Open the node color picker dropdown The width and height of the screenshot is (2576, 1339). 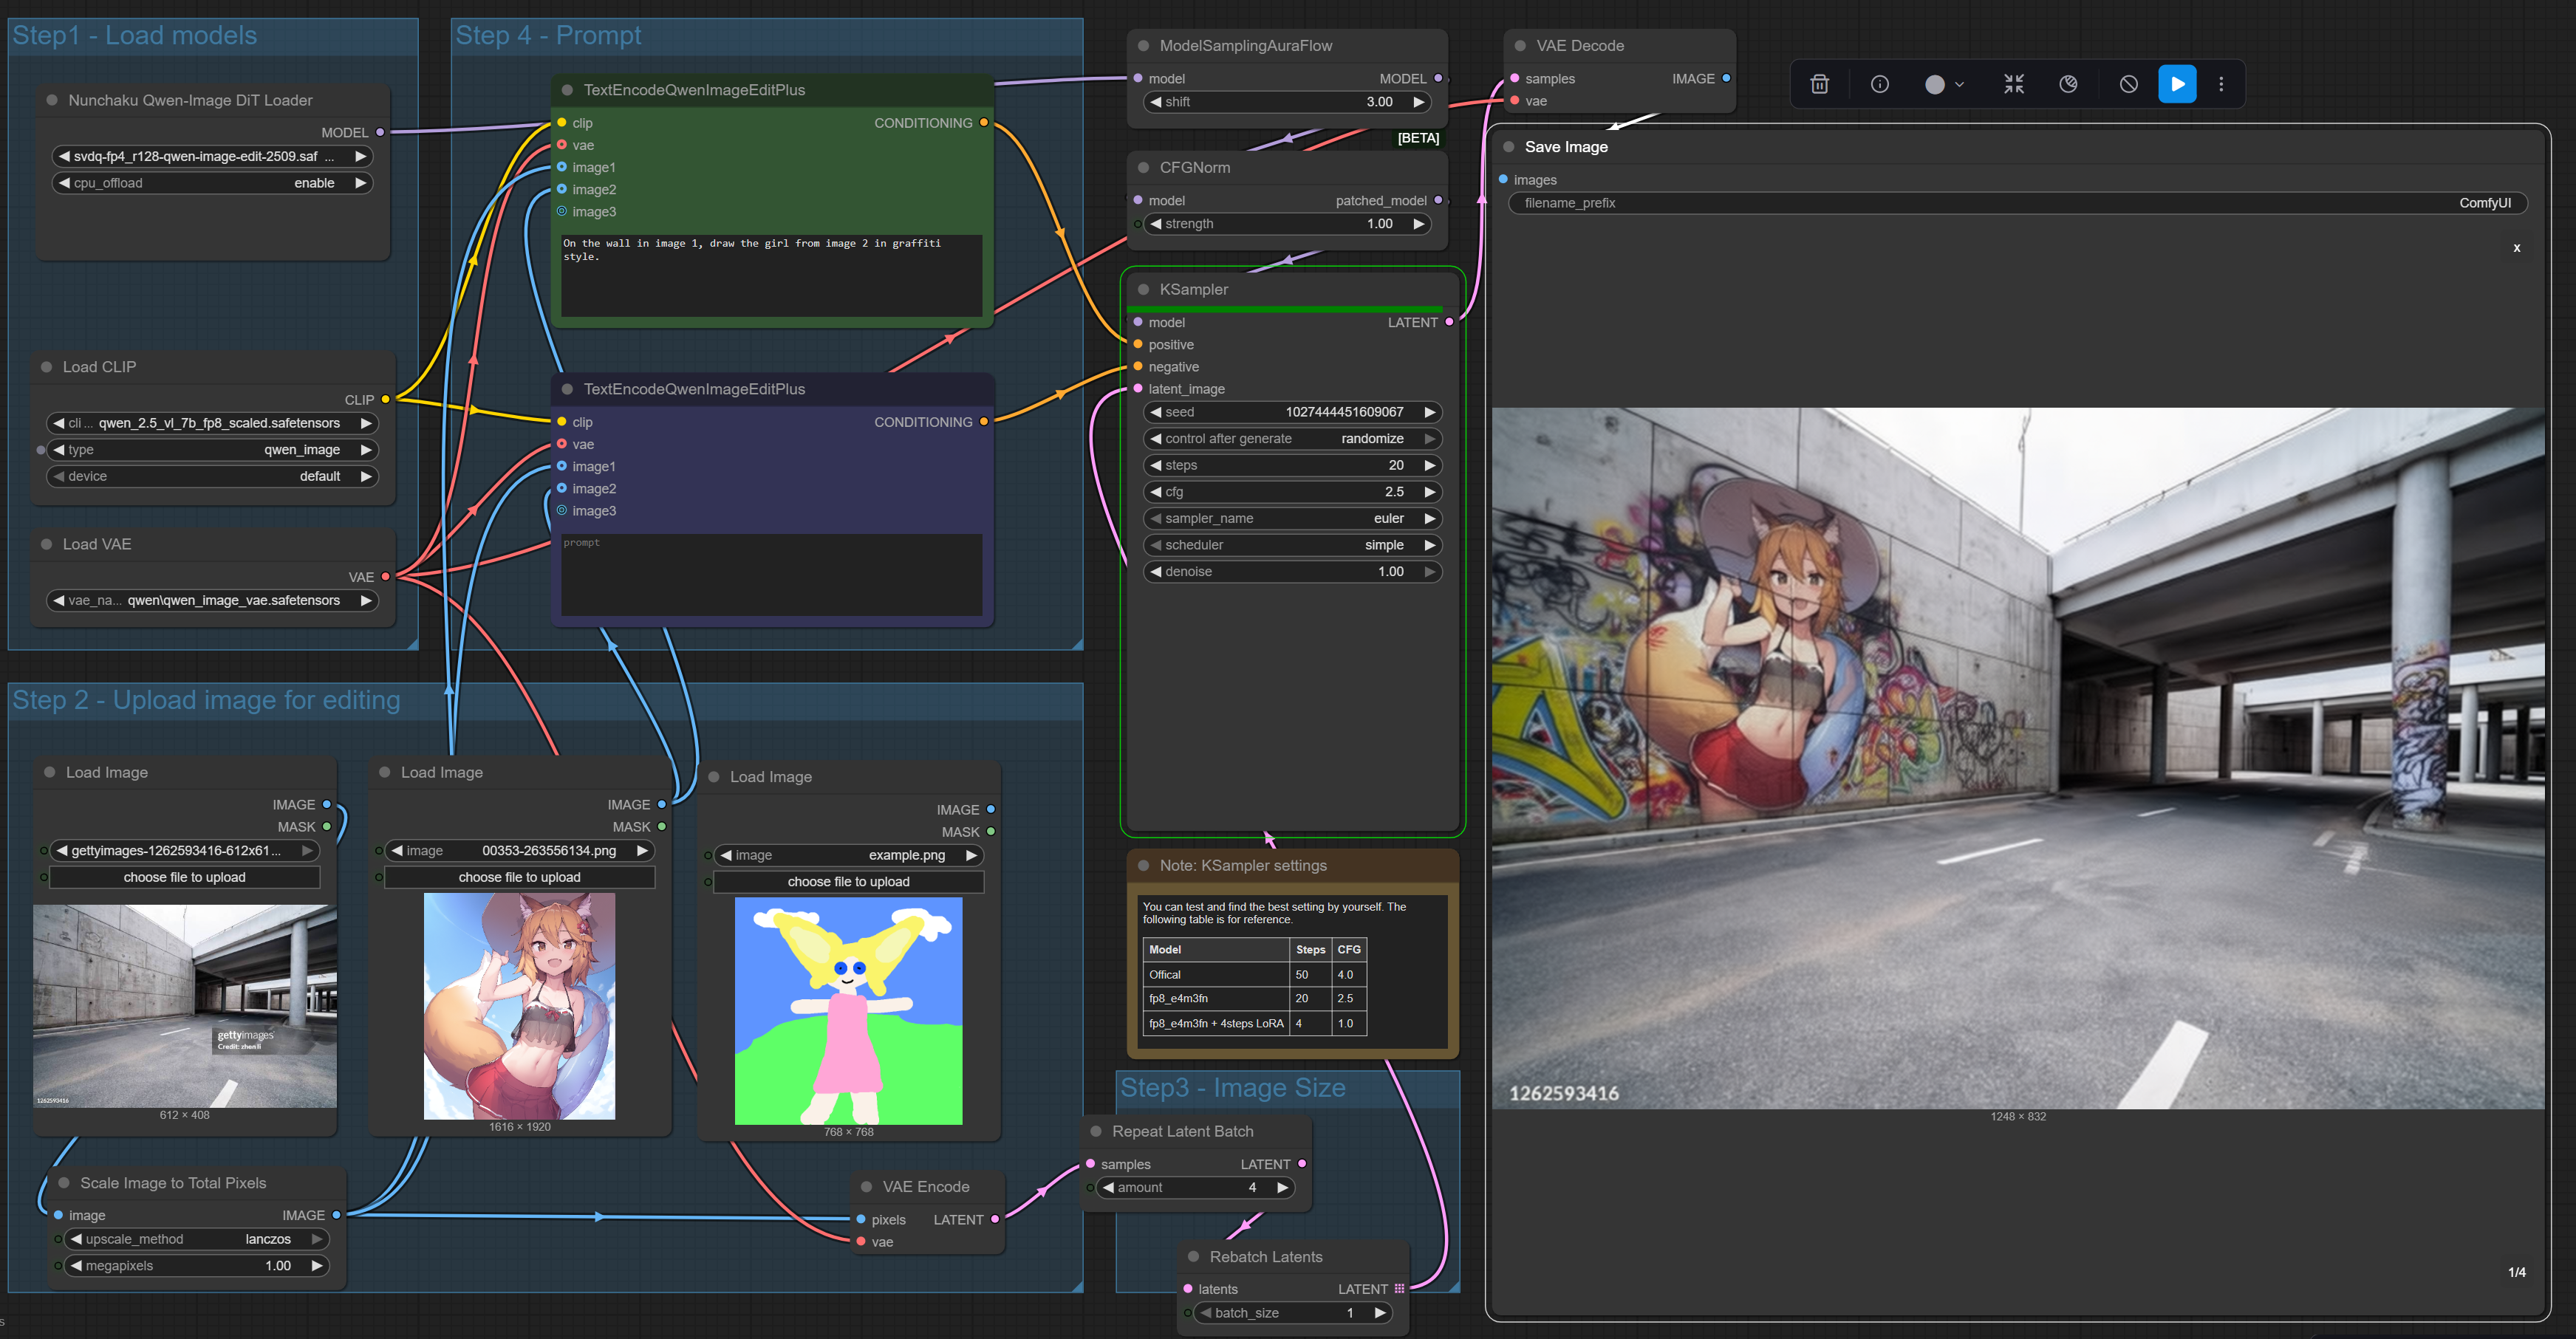1944,84
